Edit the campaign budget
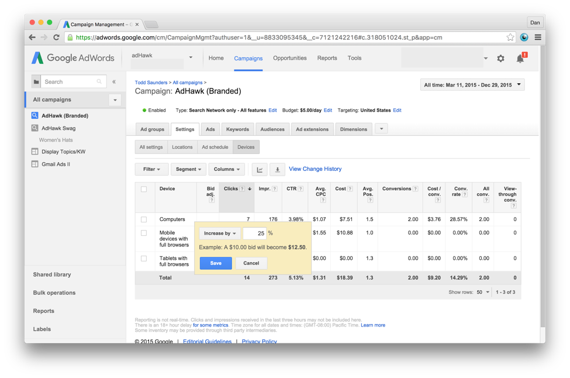 [x=328, y=110]
